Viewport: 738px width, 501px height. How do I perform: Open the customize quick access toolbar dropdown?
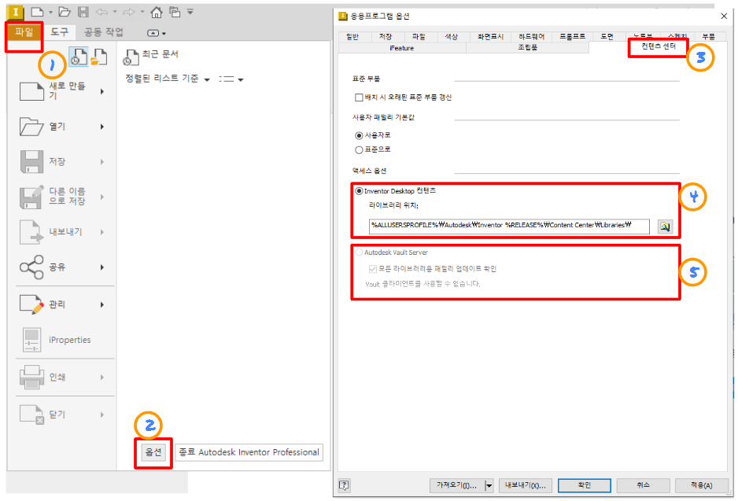(x=190, y=12)
